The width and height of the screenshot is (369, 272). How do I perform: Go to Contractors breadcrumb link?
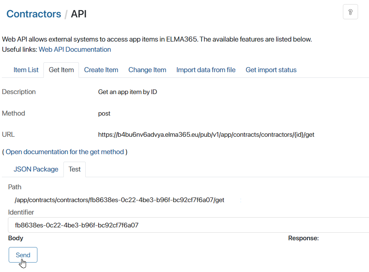point(34,14)
